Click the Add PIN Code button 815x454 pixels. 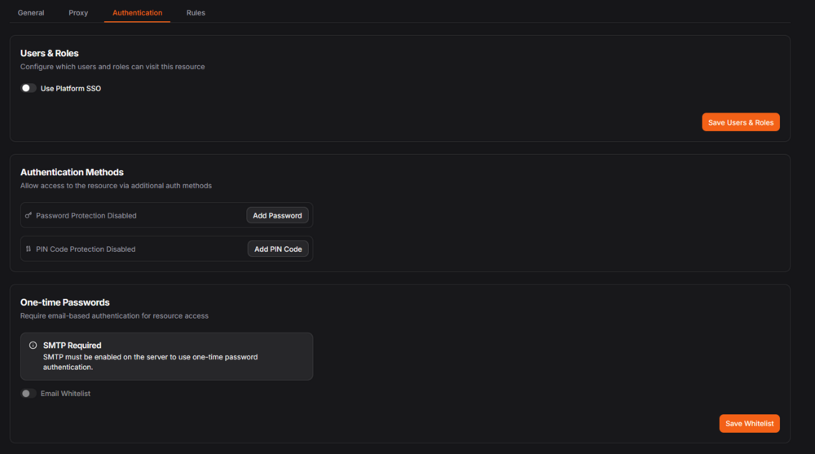click(x=278, y=249)
